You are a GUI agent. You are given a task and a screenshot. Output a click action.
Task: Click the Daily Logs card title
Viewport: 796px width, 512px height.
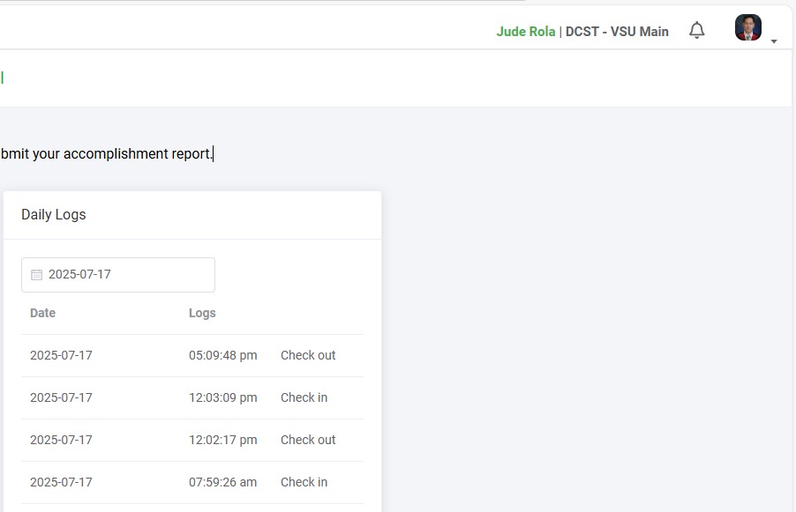tap(54, 214)
